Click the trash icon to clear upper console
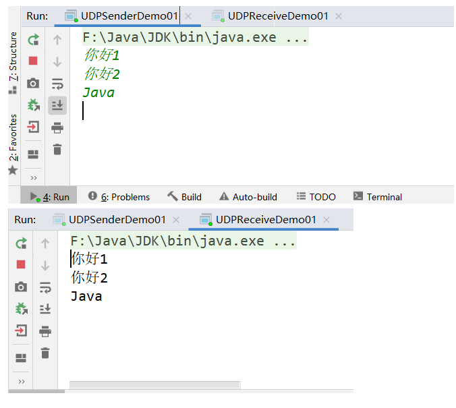The height and width of the screenshot is (408, 456). (57, 149)
